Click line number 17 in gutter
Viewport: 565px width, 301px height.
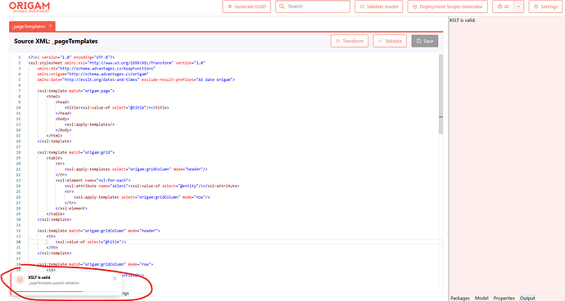(18, 147)
